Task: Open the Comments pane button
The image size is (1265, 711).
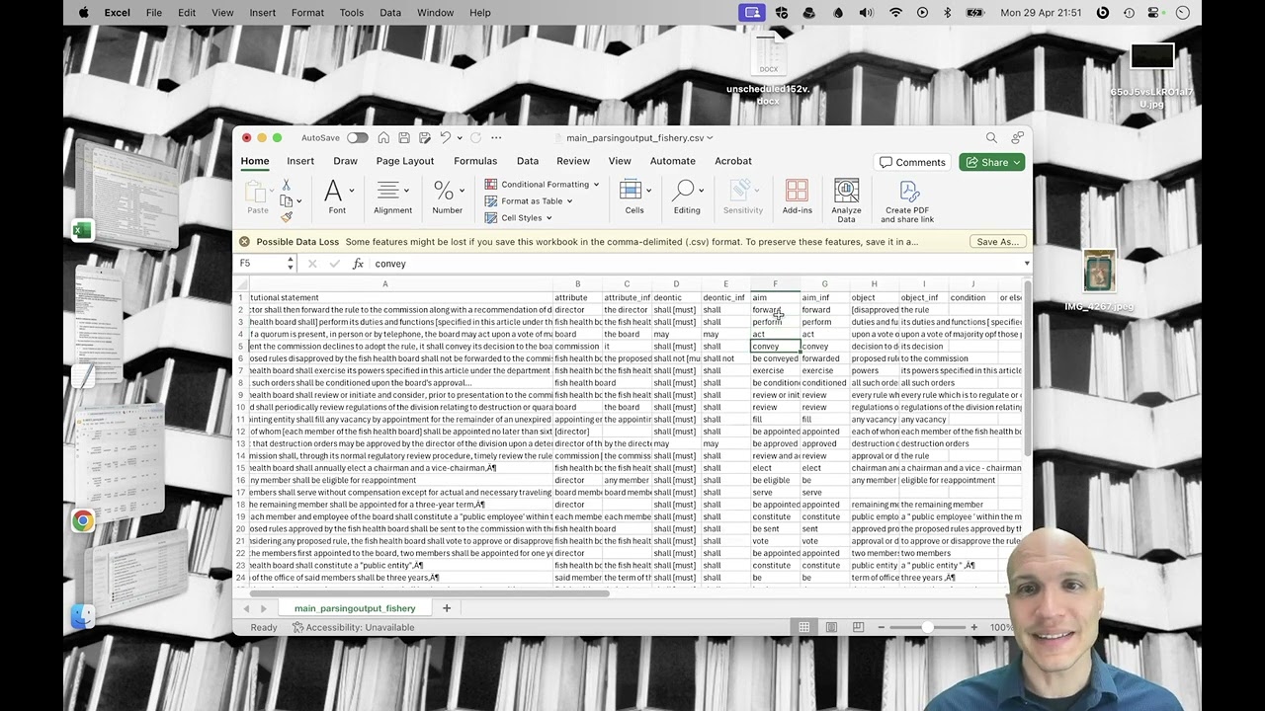Action: (912, 162)
